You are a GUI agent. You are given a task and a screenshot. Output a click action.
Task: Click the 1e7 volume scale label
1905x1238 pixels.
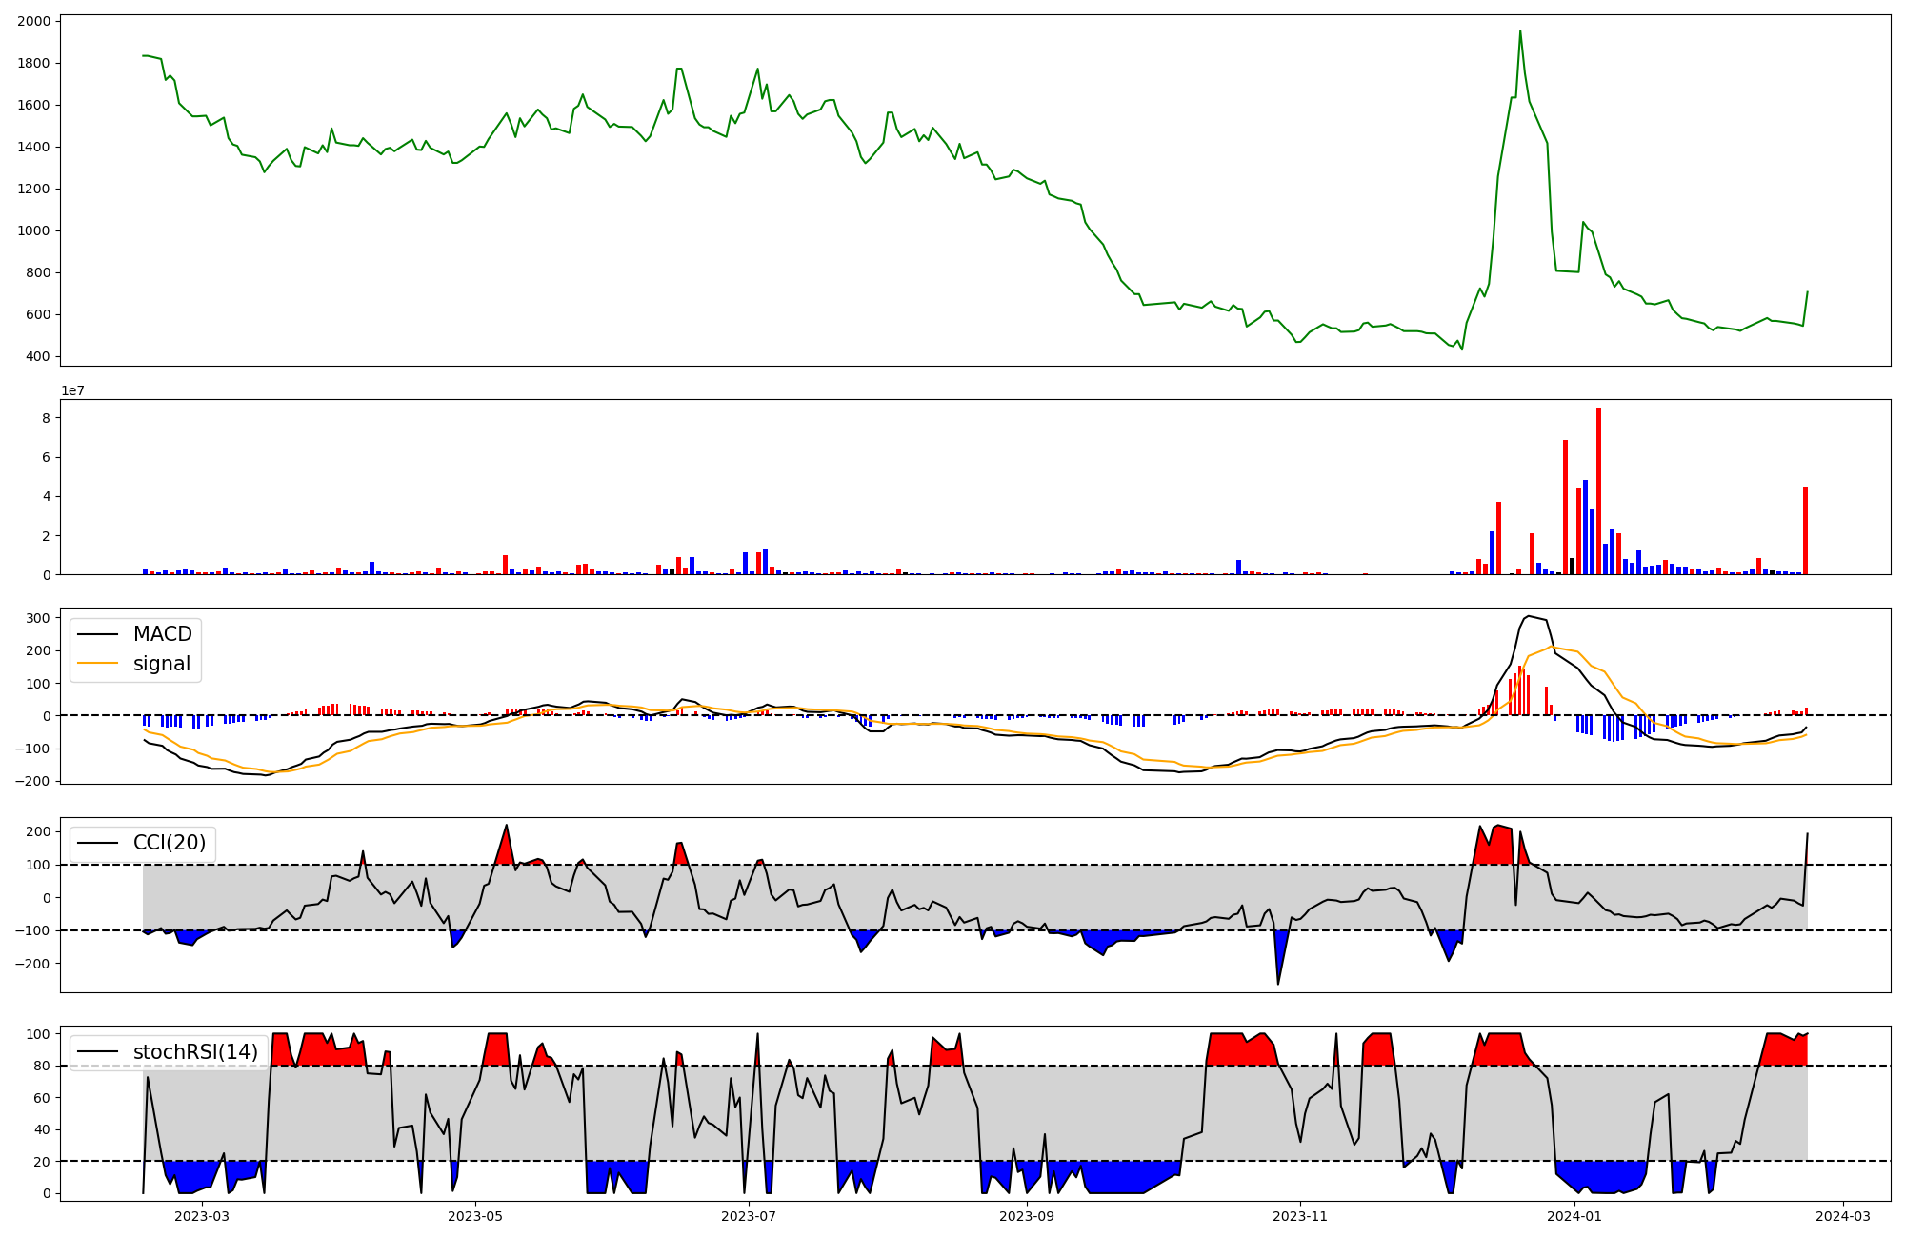[x=73, y=391]
